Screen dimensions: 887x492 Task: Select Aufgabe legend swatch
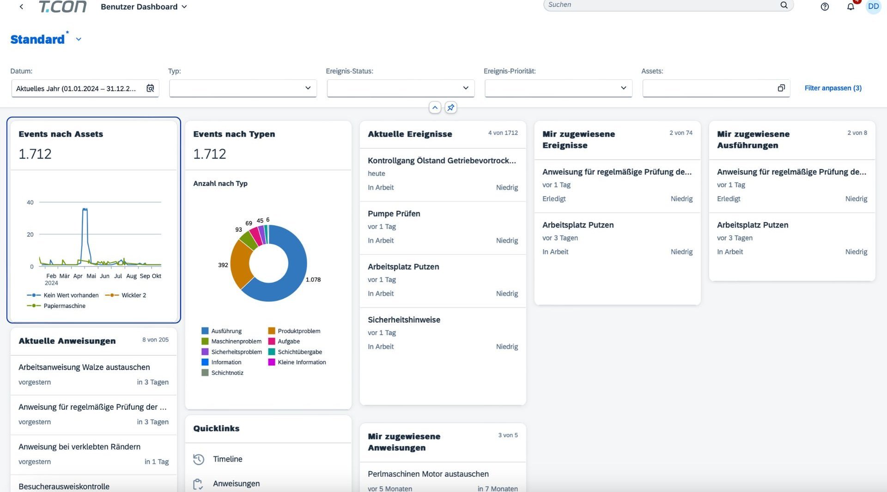tap(272, 342)
